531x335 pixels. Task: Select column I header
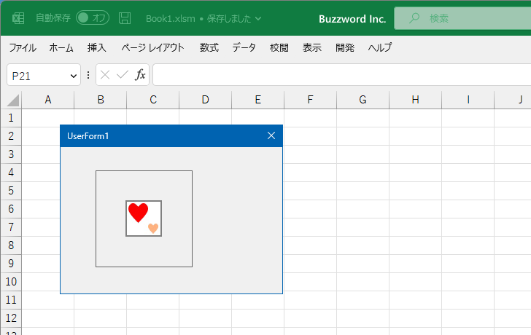(468, 100)
